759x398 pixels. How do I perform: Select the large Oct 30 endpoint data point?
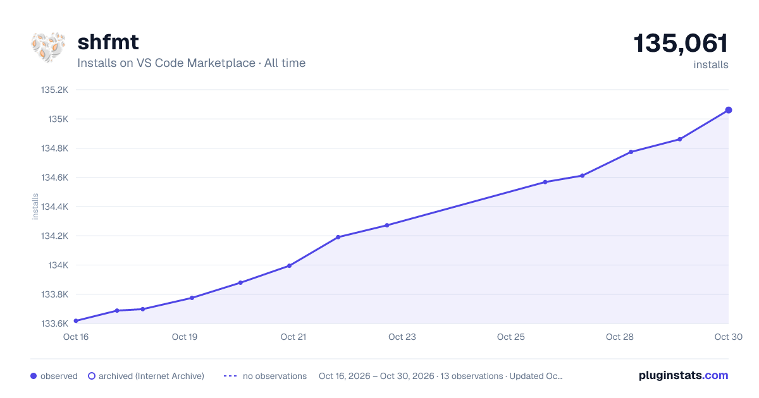tap(729, 110)
